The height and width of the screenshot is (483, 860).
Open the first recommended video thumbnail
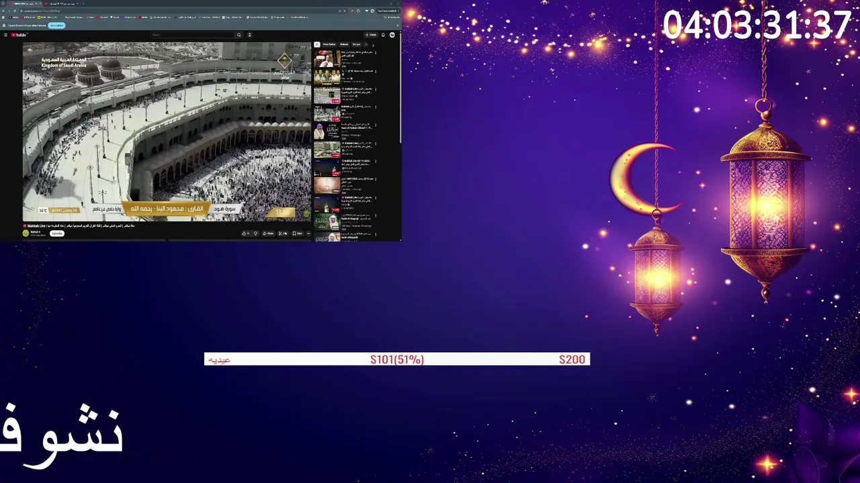[327, 58]
